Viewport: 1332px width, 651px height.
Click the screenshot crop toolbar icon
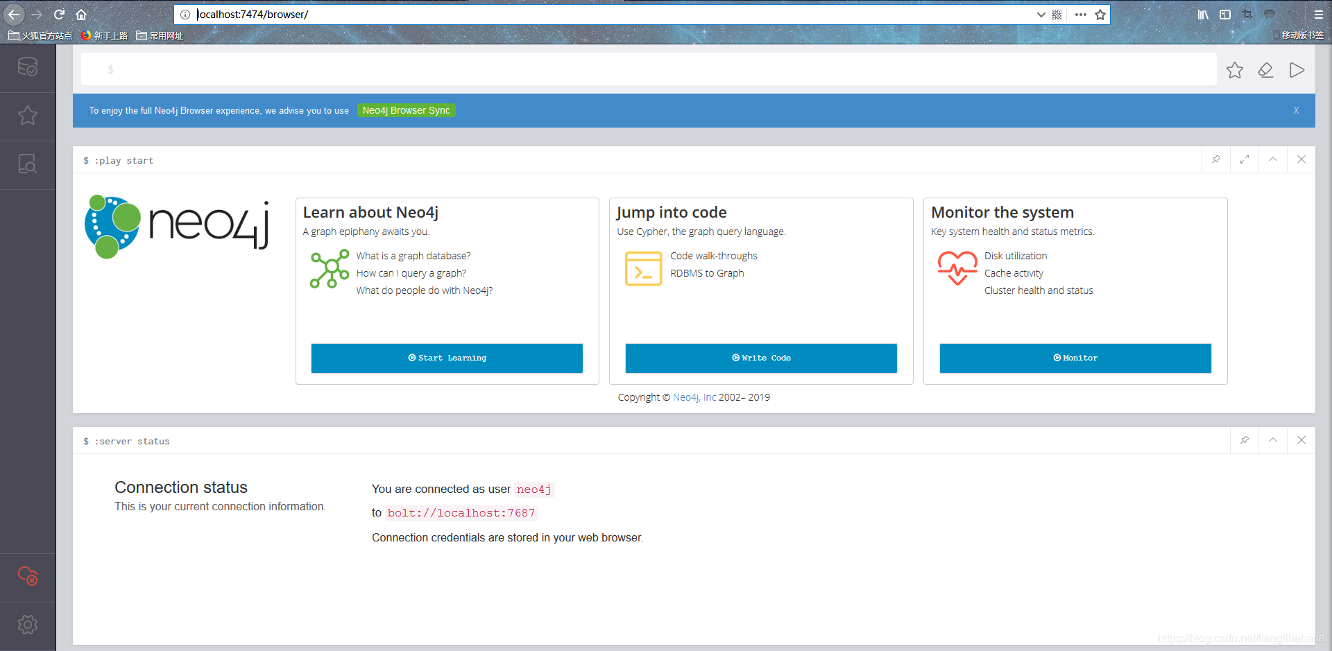pyautogui.click(x=1247, y=15)
